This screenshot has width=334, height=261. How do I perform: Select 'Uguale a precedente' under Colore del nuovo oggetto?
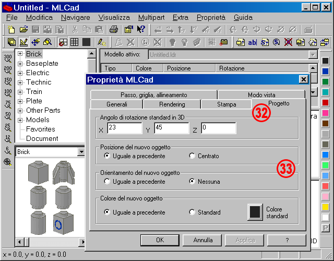click(x=135, y=212)
